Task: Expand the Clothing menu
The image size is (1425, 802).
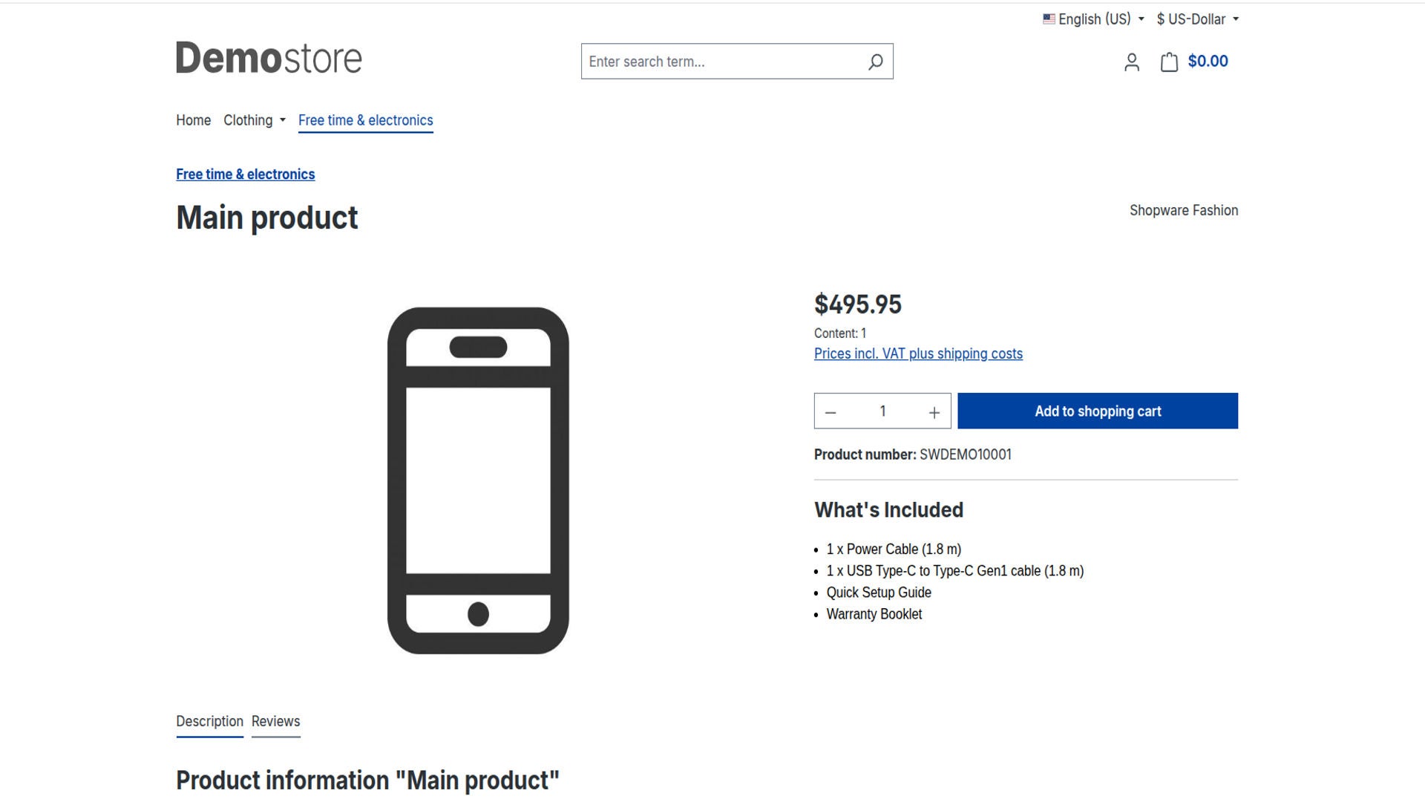Action: (254, 120)
